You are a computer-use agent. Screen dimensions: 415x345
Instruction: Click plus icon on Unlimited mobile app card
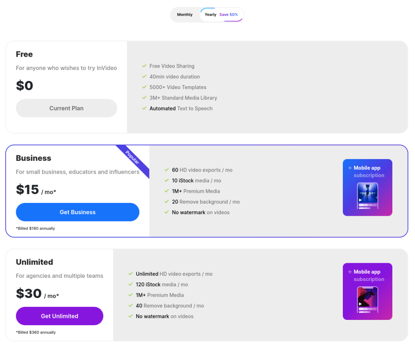(x=350, y=272)
